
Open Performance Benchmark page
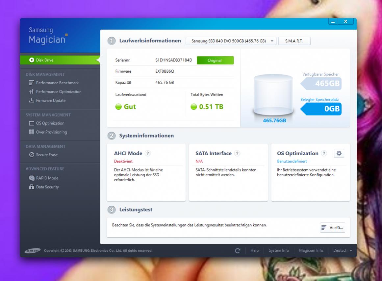tap(57, 83)
